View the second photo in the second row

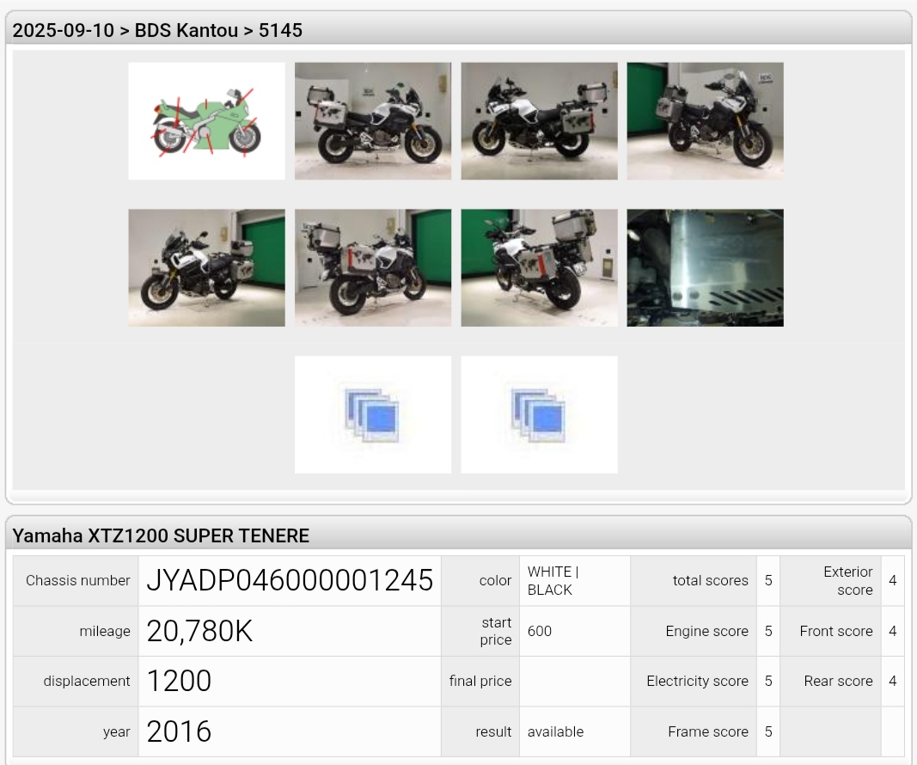(x=372, y=267)
